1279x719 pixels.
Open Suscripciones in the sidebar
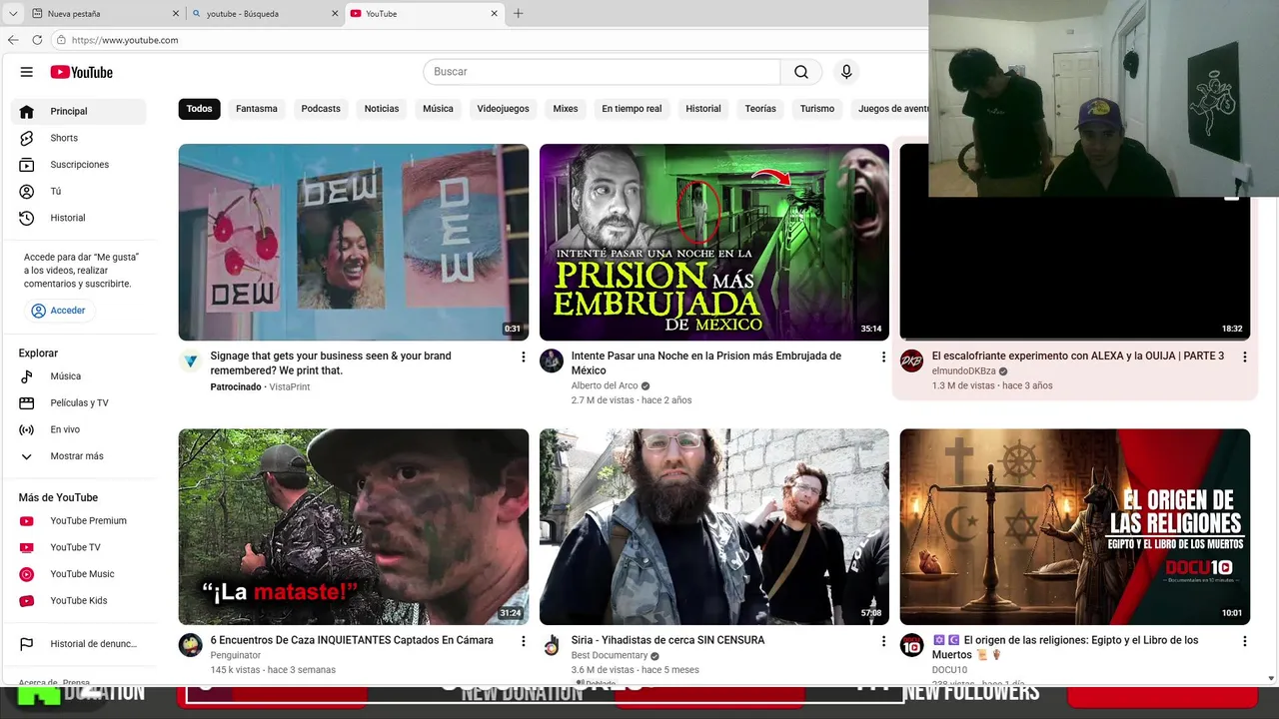(79, 165)
